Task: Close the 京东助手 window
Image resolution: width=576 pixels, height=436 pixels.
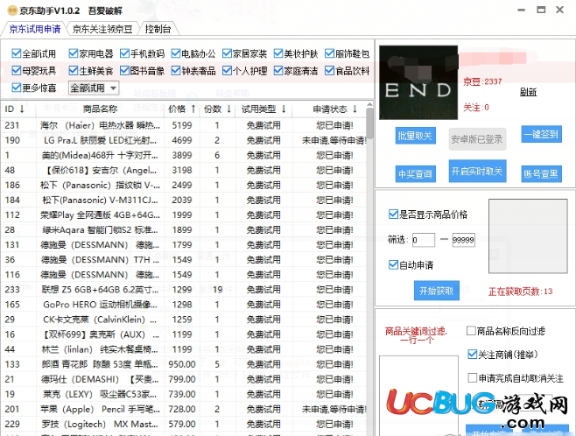Action: pyautogui.click(x=560, y=10)
